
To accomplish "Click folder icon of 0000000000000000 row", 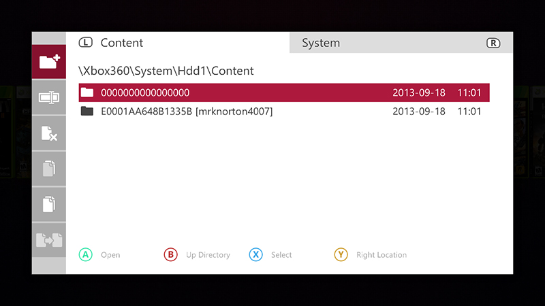I will point(87,92).
